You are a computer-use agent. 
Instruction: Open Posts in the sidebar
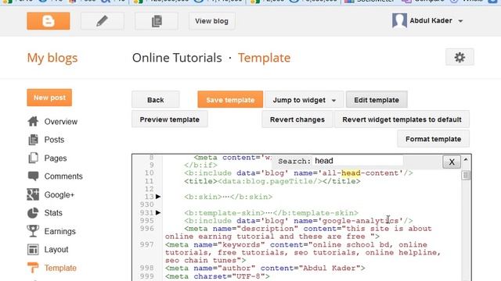[54, 140]
